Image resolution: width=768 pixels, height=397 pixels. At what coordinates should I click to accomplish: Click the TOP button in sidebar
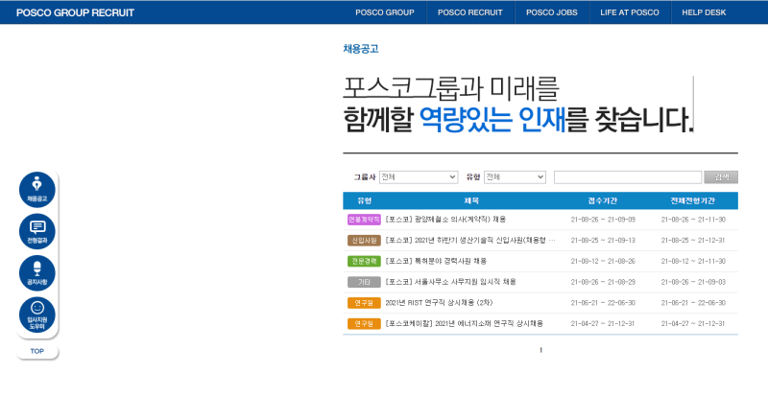[x=37, y=351]
